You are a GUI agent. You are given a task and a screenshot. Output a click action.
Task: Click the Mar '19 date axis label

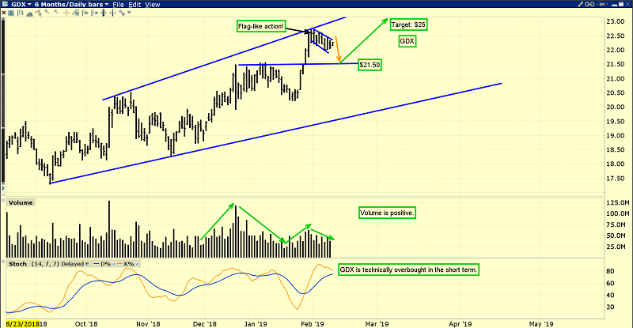[x=377, y=324]
